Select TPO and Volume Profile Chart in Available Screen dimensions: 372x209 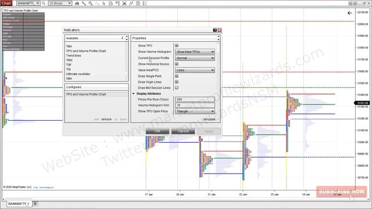[86, 51]
